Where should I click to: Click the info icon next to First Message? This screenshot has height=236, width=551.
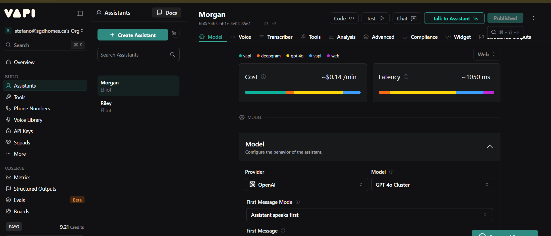tap(283, 231)
